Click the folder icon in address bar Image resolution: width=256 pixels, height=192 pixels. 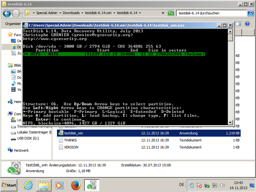pyautogui.click(x=28, y=13)
